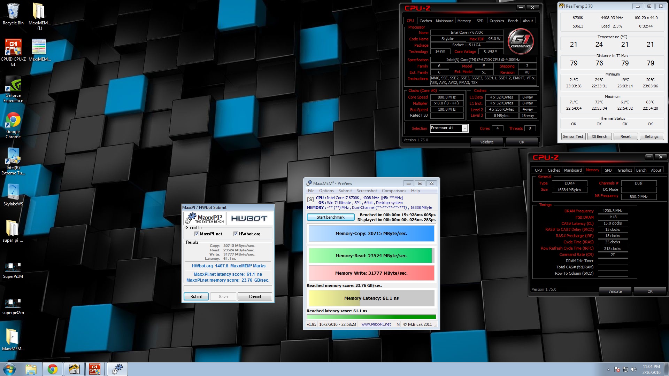Click Sensor Test in RealTemp
This screenshot has width=669, height=376.
[573, 136]
